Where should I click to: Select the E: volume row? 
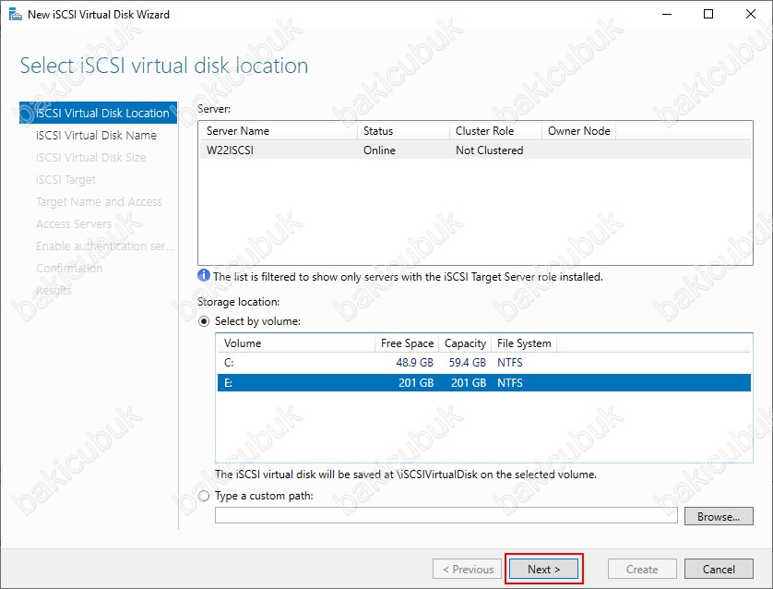click(x=483, y=383)
